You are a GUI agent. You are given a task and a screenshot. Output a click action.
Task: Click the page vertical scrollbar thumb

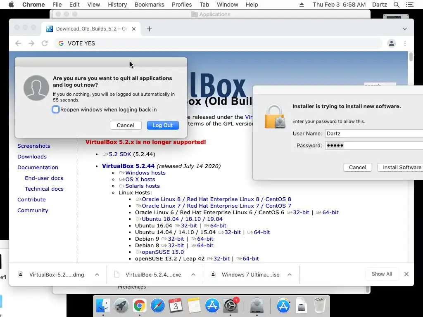pos(411,57)
